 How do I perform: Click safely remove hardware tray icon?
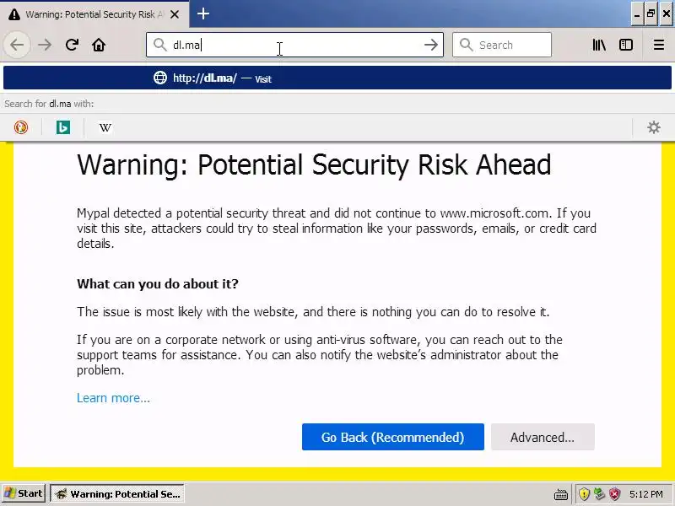[x=599, y=493]
